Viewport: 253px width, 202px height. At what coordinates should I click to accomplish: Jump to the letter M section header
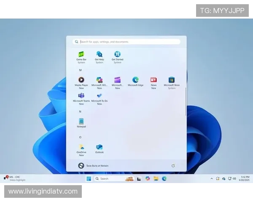pyautogui.click(x=80, y=70)
